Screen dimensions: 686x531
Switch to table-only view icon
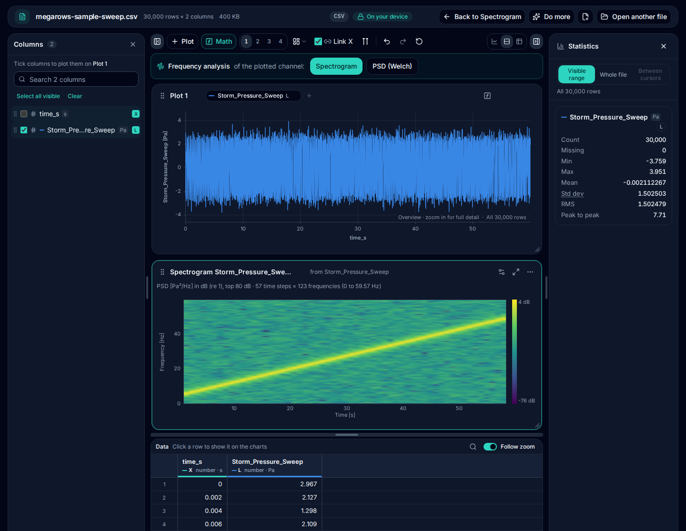[519, 41]
